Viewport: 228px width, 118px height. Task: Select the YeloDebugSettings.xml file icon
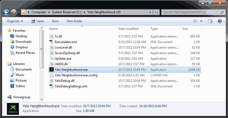(x=52, y=86)
